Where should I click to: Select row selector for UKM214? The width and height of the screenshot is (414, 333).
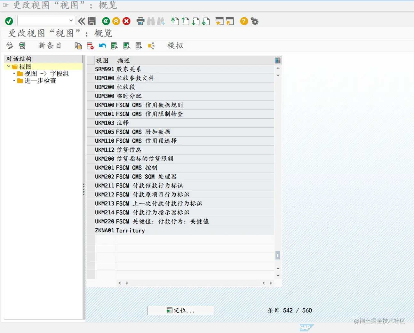tap(91, 212)
